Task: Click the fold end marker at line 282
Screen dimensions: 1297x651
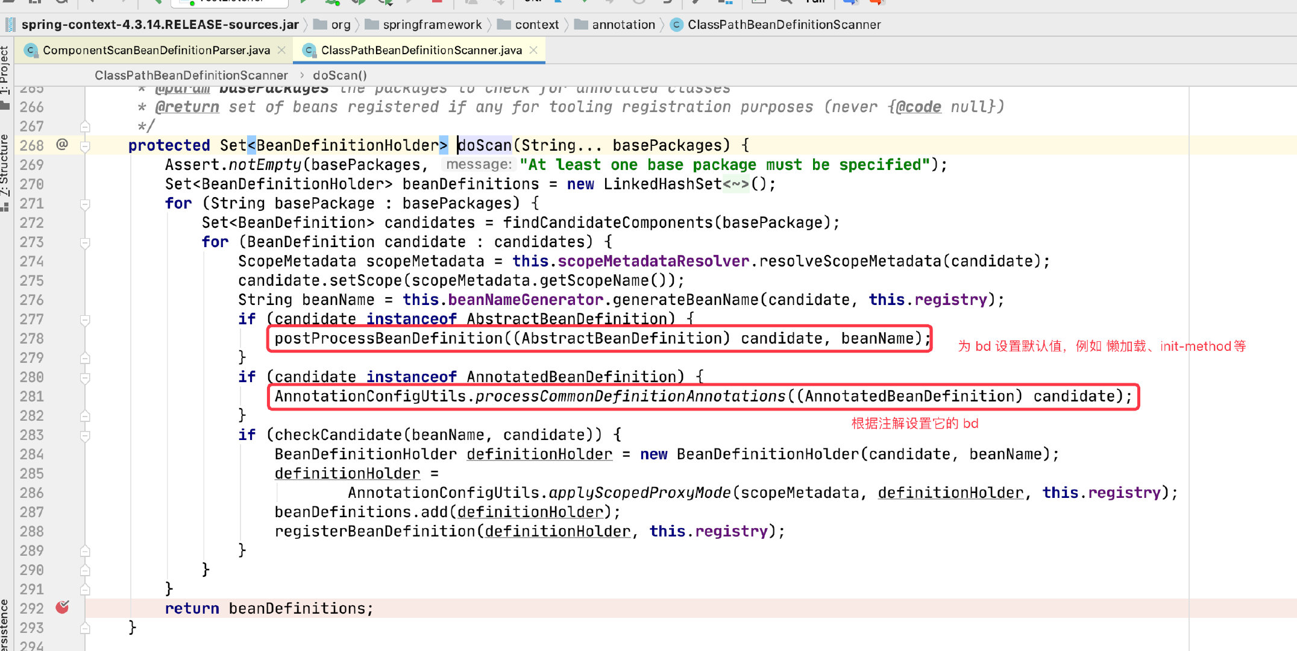Action: coord(85,416)
